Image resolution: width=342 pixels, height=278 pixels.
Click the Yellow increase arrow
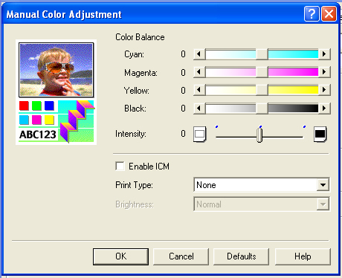[x=324, y=90]
